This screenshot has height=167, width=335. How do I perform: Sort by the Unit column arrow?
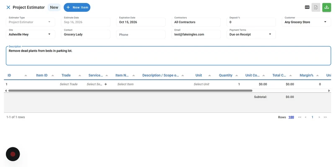[210, 76]
